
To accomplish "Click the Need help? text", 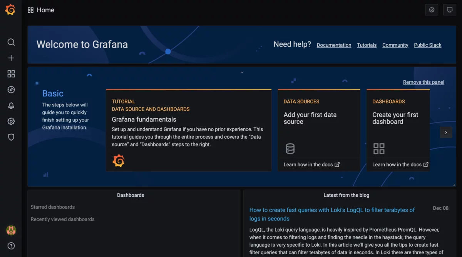I will tap(292, 45).
